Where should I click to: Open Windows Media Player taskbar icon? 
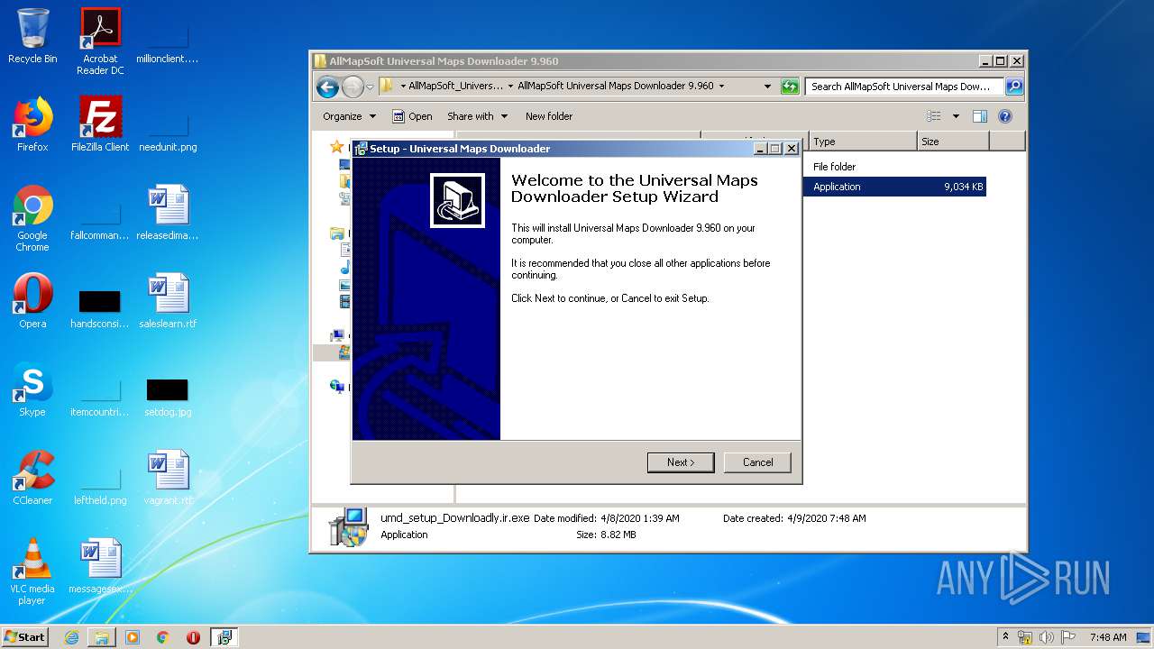(133, 637)
